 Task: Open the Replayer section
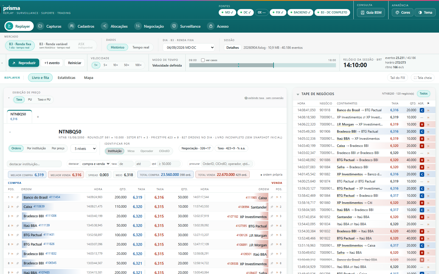click(19, 26)
